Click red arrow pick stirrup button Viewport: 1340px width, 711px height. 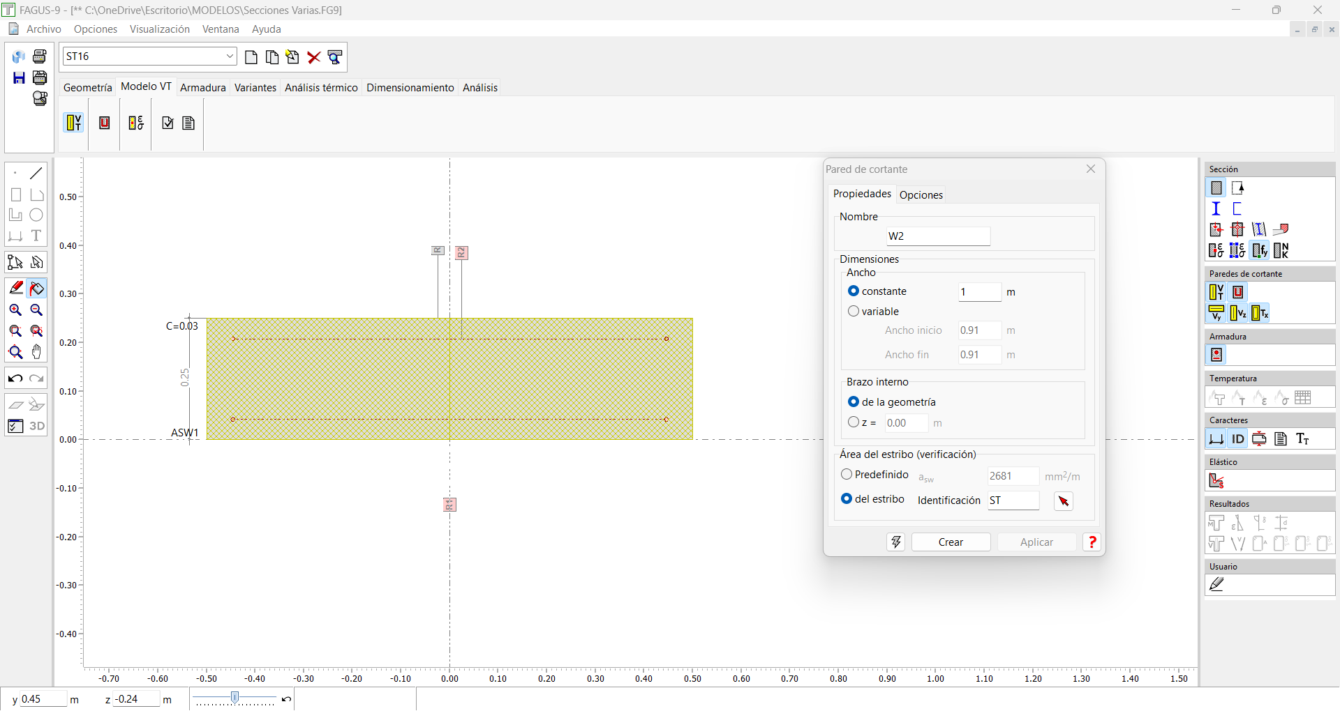pos(1063,501)
